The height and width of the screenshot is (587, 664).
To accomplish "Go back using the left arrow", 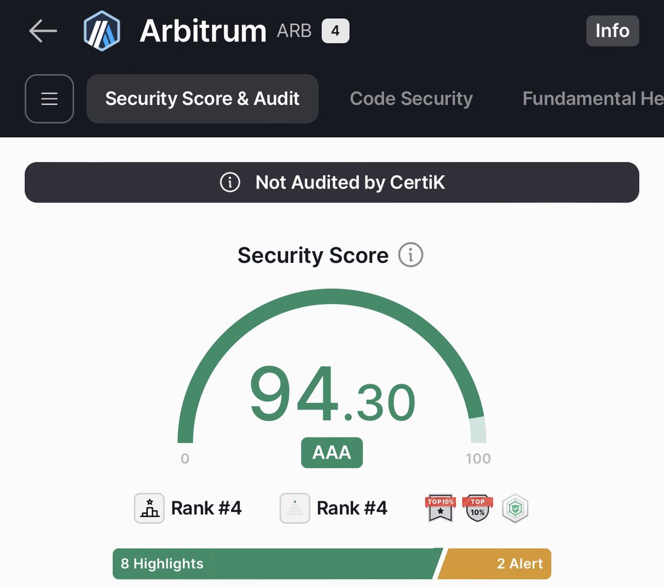I will point(43,30).
